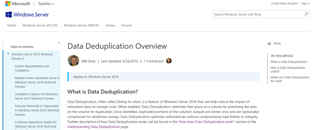Collapse the table of contents chevron
This screenshot has width=317, height=130.
click(x=59, y=43)
